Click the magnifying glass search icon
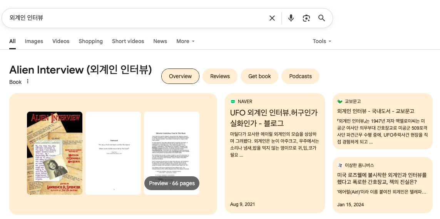 click(x=321, y=18)
